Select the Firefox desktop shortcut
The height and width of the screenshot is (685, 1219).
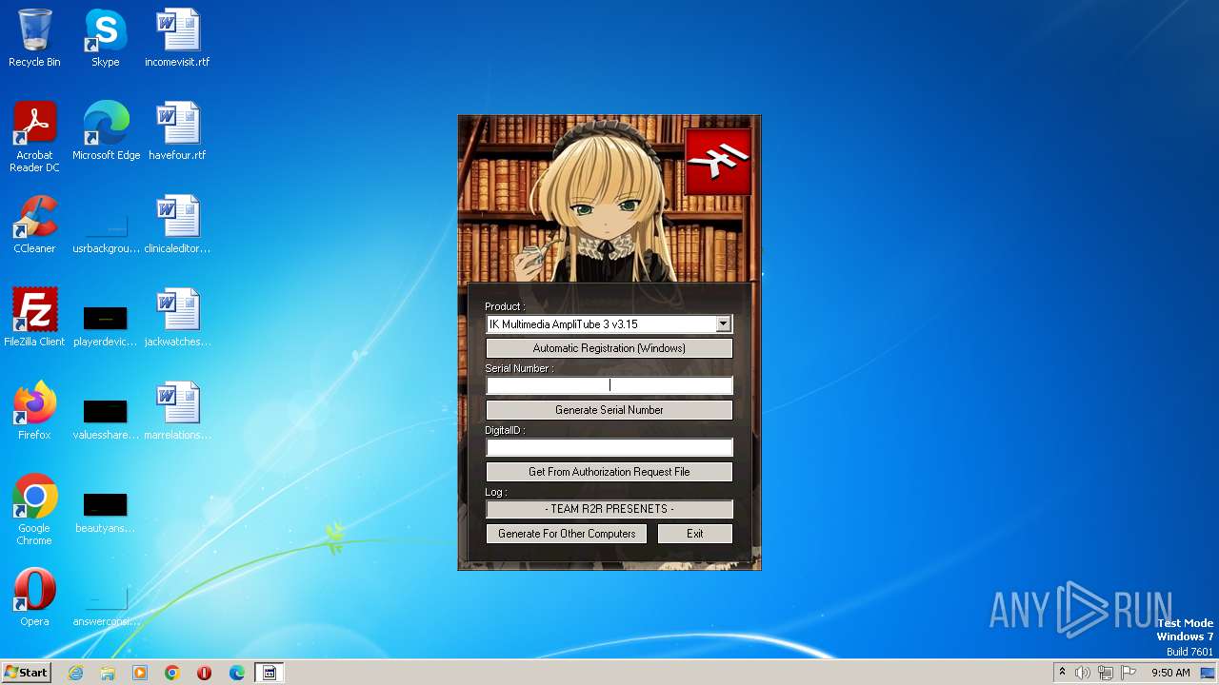click(x=34, y=411)
